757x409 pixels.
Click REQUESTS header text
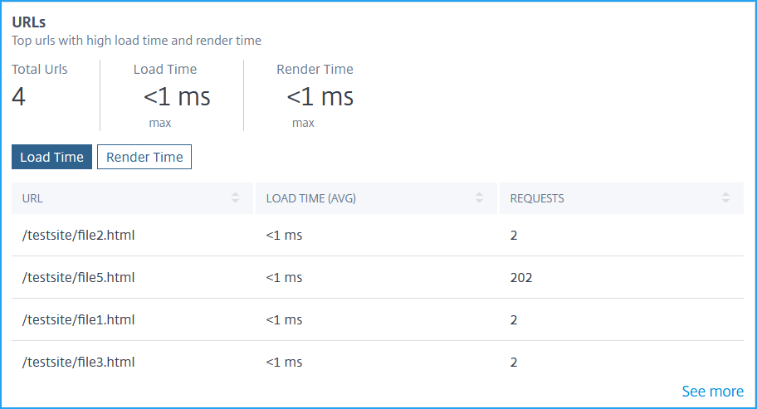tap(537, 198)
